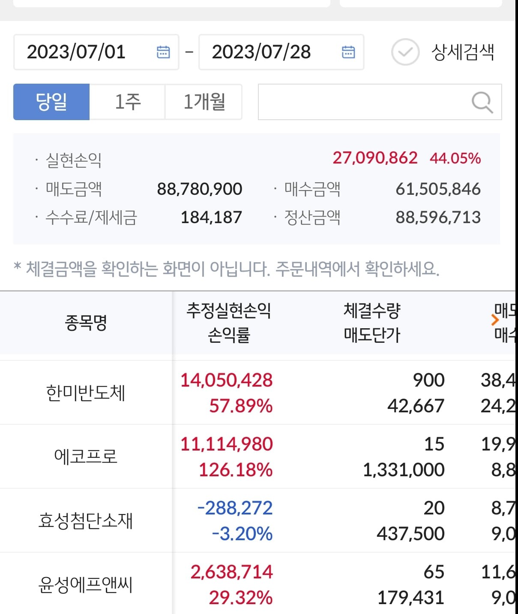Open end date calendar picker icon
The image size is (518, 614).
(348, 52)
